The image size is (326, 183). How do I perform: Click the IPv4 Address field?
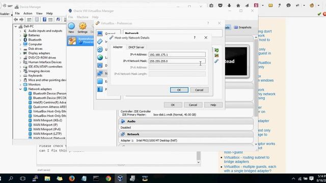(x=177, y=54)
